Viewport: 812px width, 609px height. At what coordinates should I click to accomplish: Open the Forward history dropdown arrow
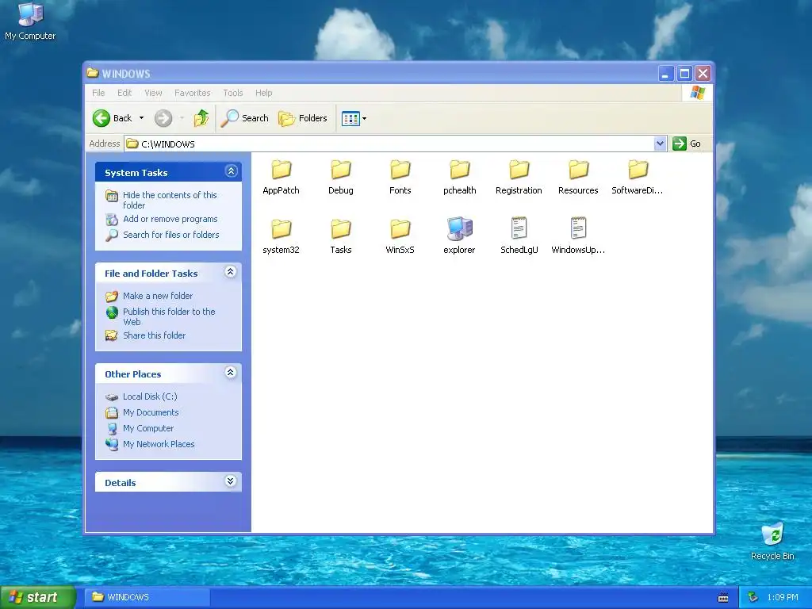(x=182, y=118)
